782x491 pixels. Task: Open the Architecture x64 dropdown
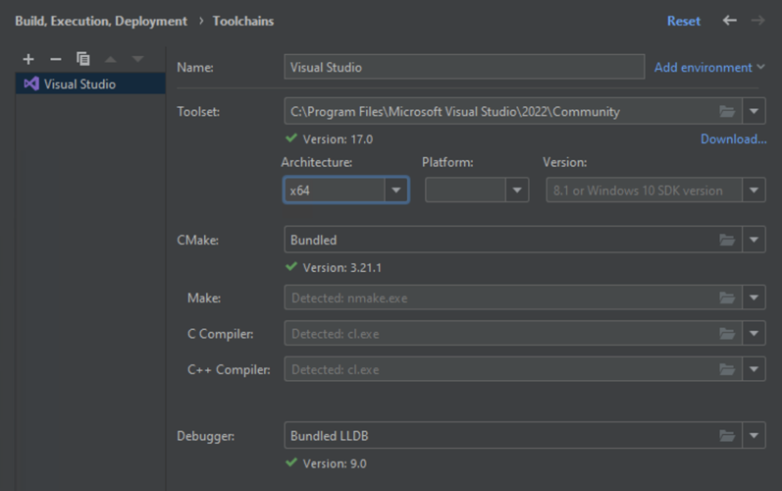point(396,191)
